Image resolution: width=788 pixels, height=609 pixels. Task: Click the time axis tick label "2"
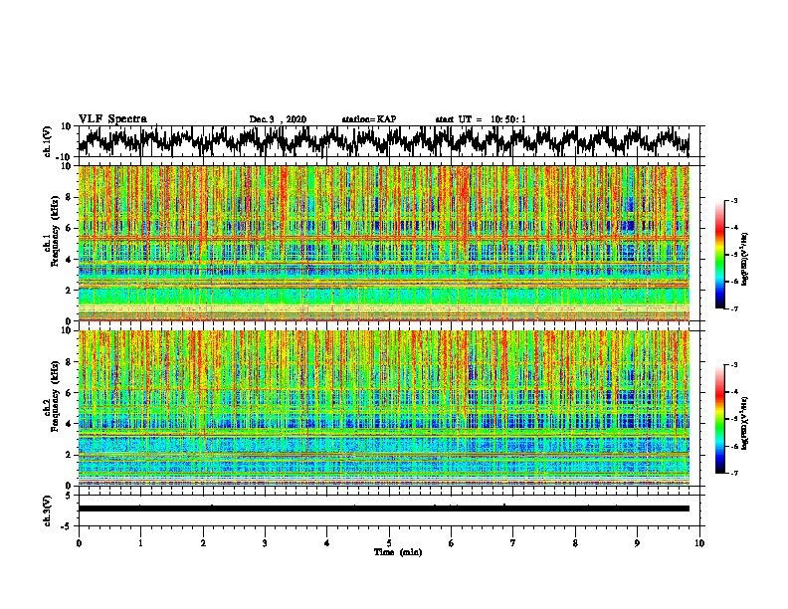(203, 543)
